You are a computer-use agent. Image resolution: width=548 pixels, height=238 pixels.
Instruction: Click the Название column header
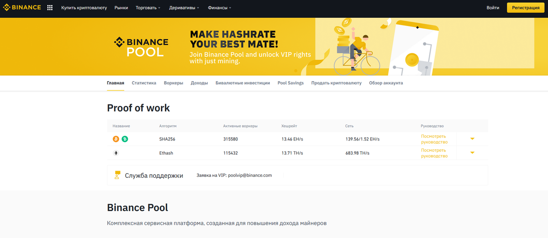pyautogui.click(x=121, y=126)
